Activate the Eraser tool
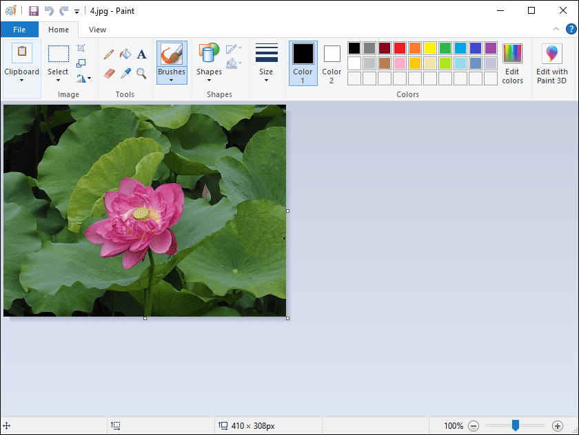This screenshot has width=579, height=435. click(x=109, y=73)
